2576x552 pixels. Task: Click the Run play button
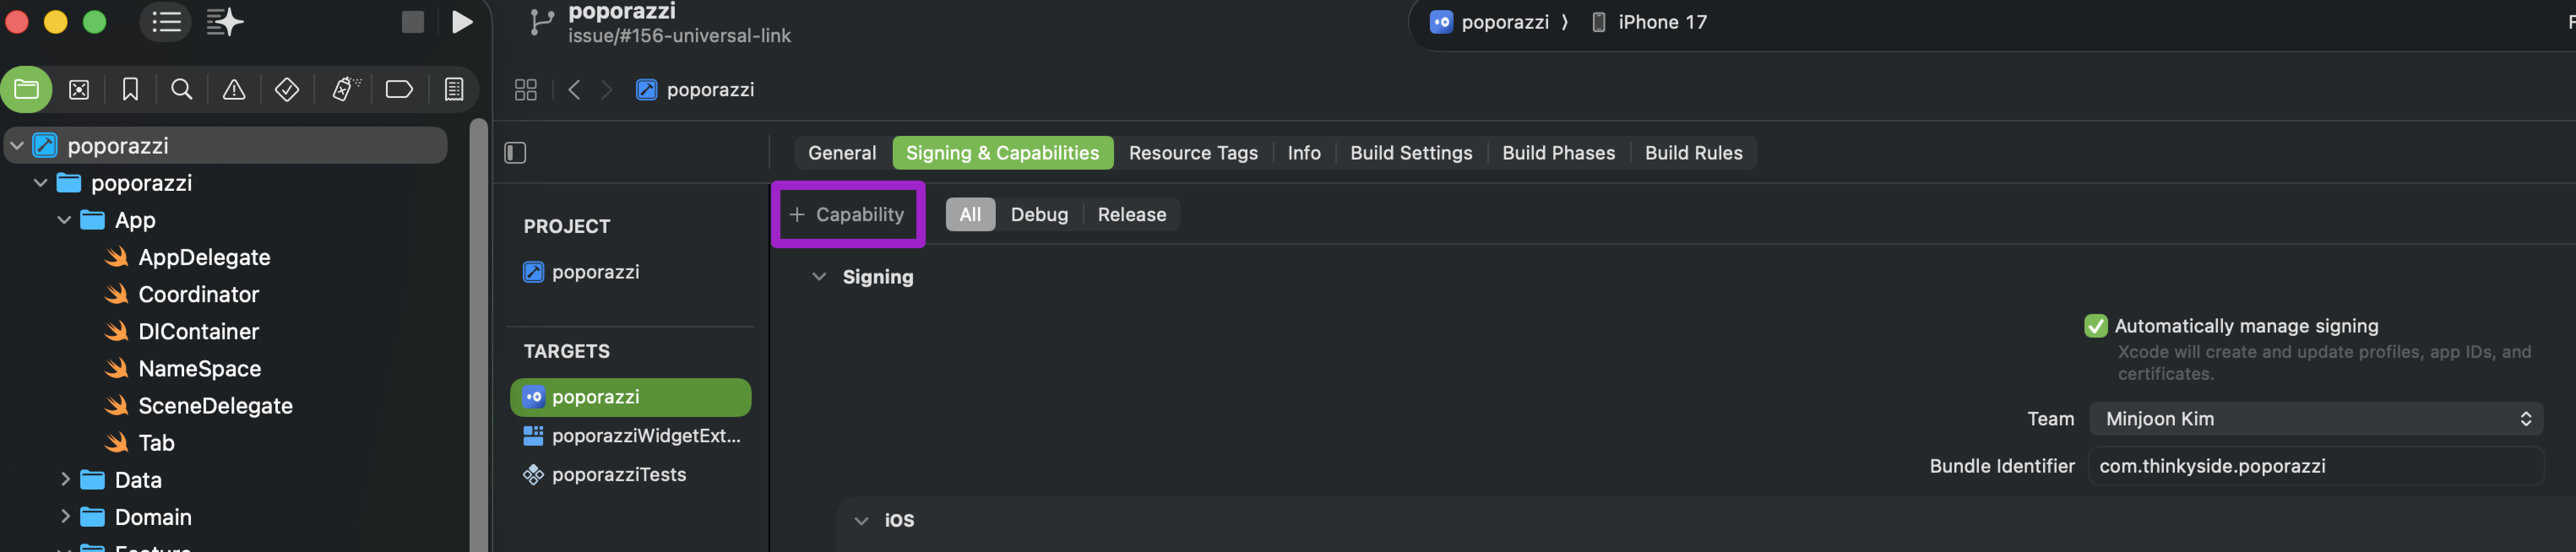click(x=461, y=22)
